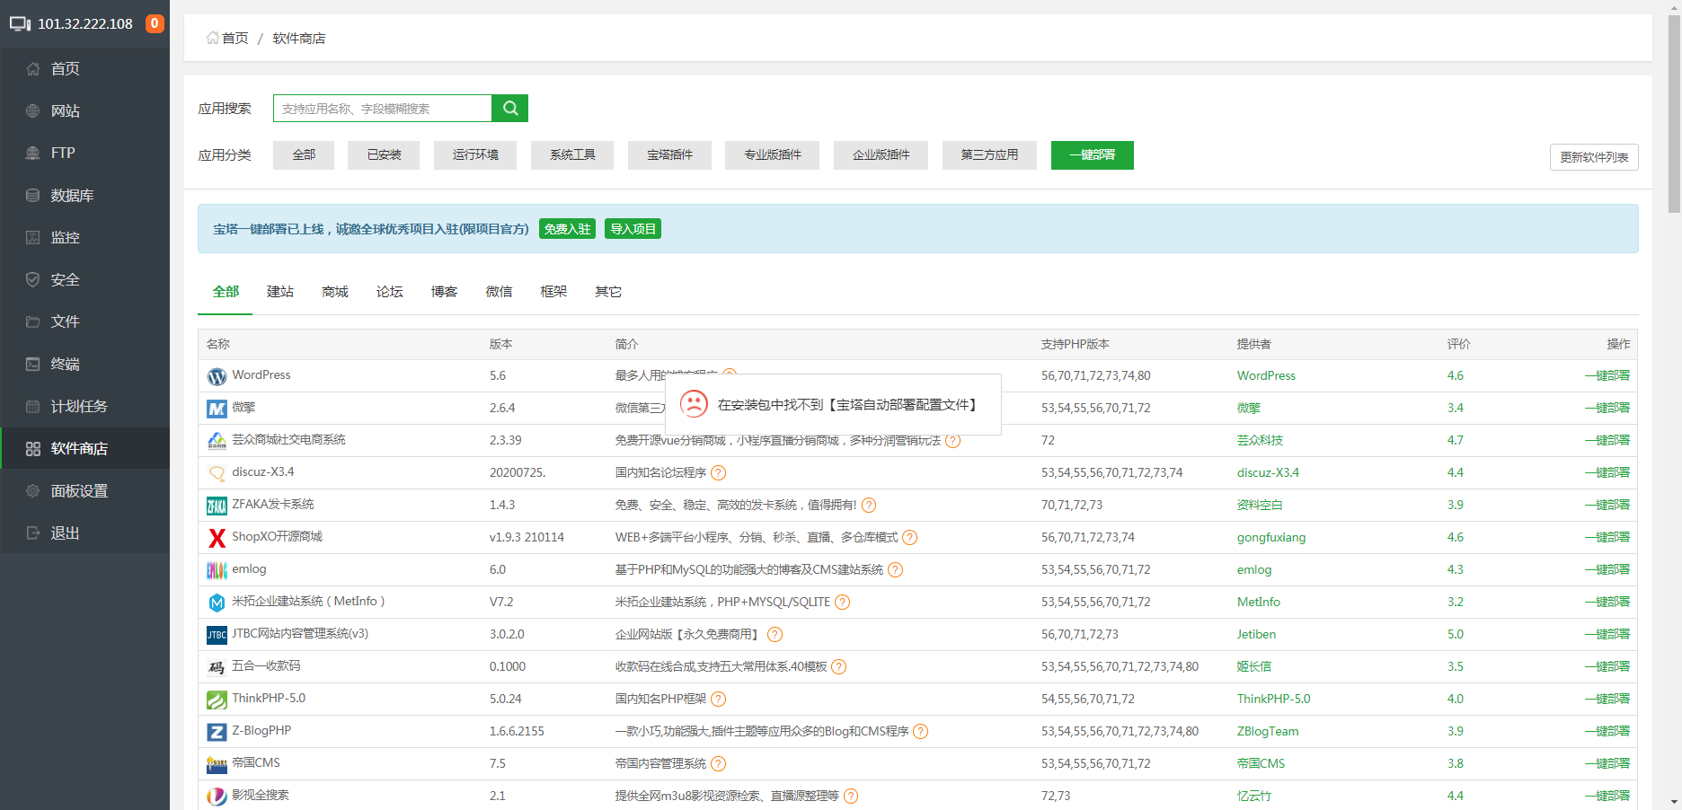Open 网站 in the sidebar

[84, 110]
